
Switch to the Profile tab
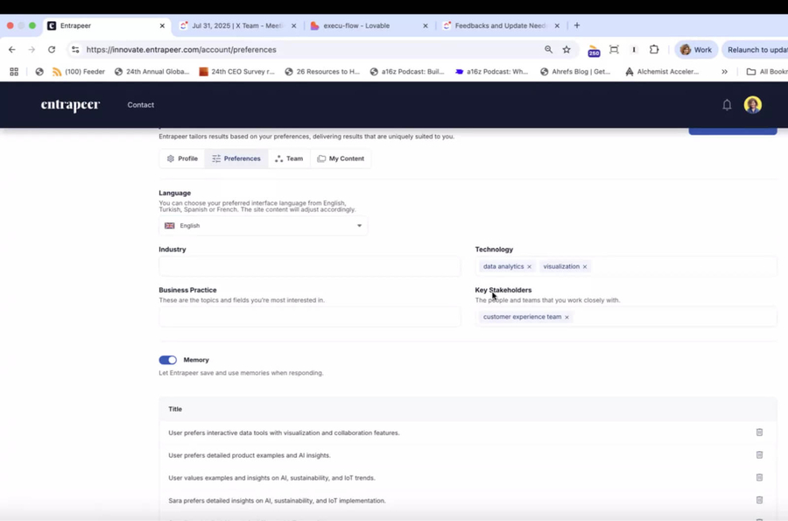(x=182, y=158)
